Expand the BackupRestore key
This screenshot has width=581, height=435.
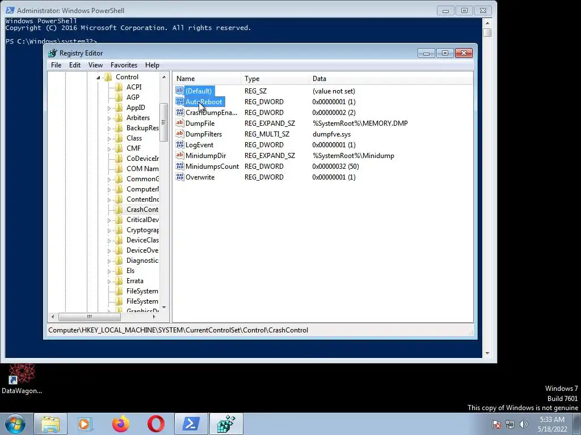coord(109,129)
